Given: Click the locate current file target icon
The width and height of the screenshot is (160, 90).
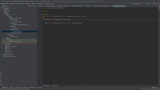Looking at the screenshot, I should (x=28, y=6).
